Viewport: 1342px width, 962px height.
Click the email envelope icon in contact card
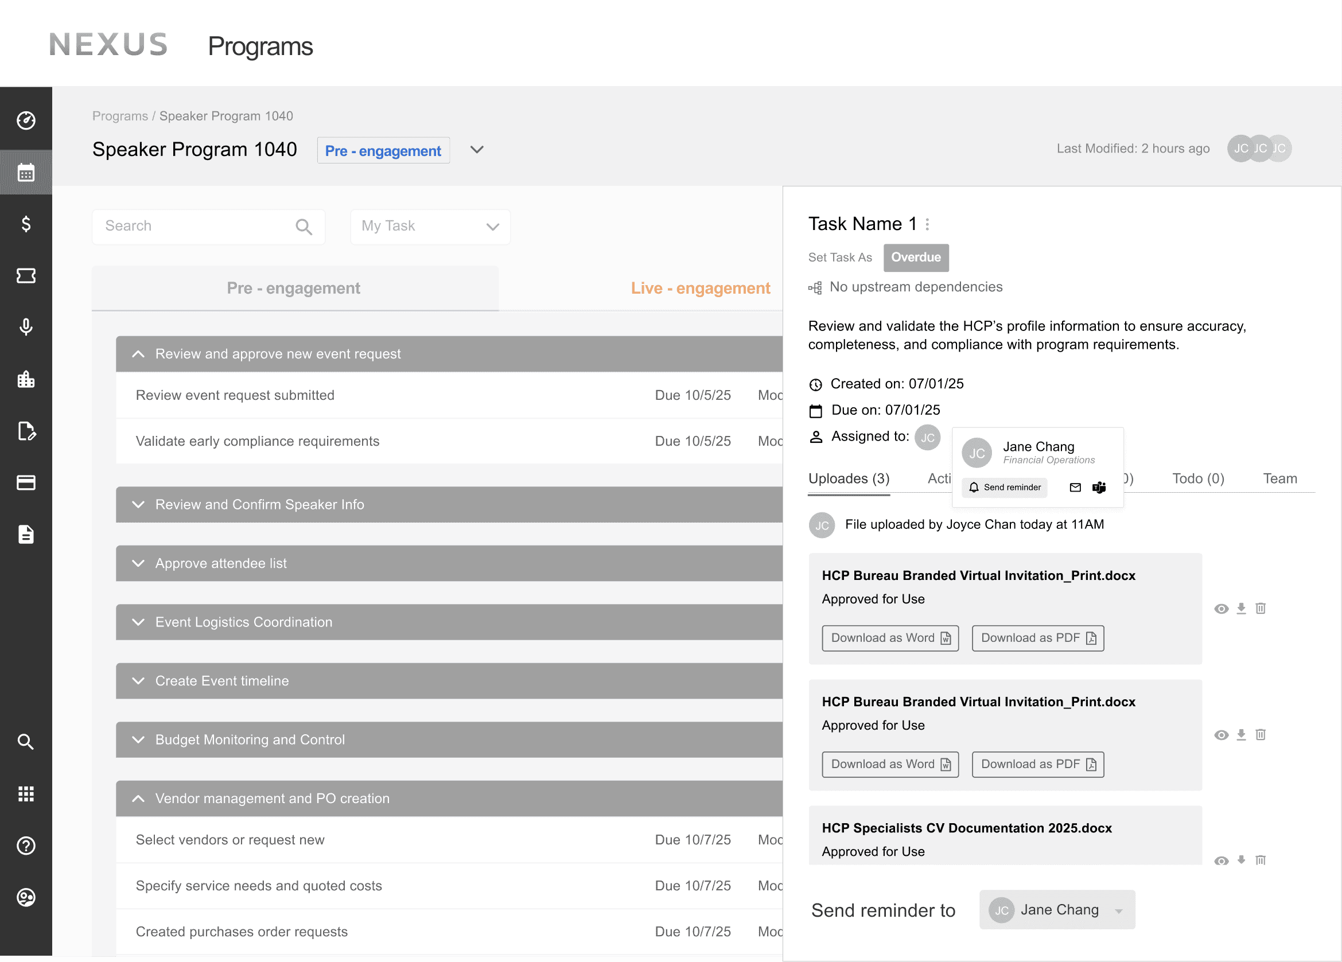point(1075,488)
